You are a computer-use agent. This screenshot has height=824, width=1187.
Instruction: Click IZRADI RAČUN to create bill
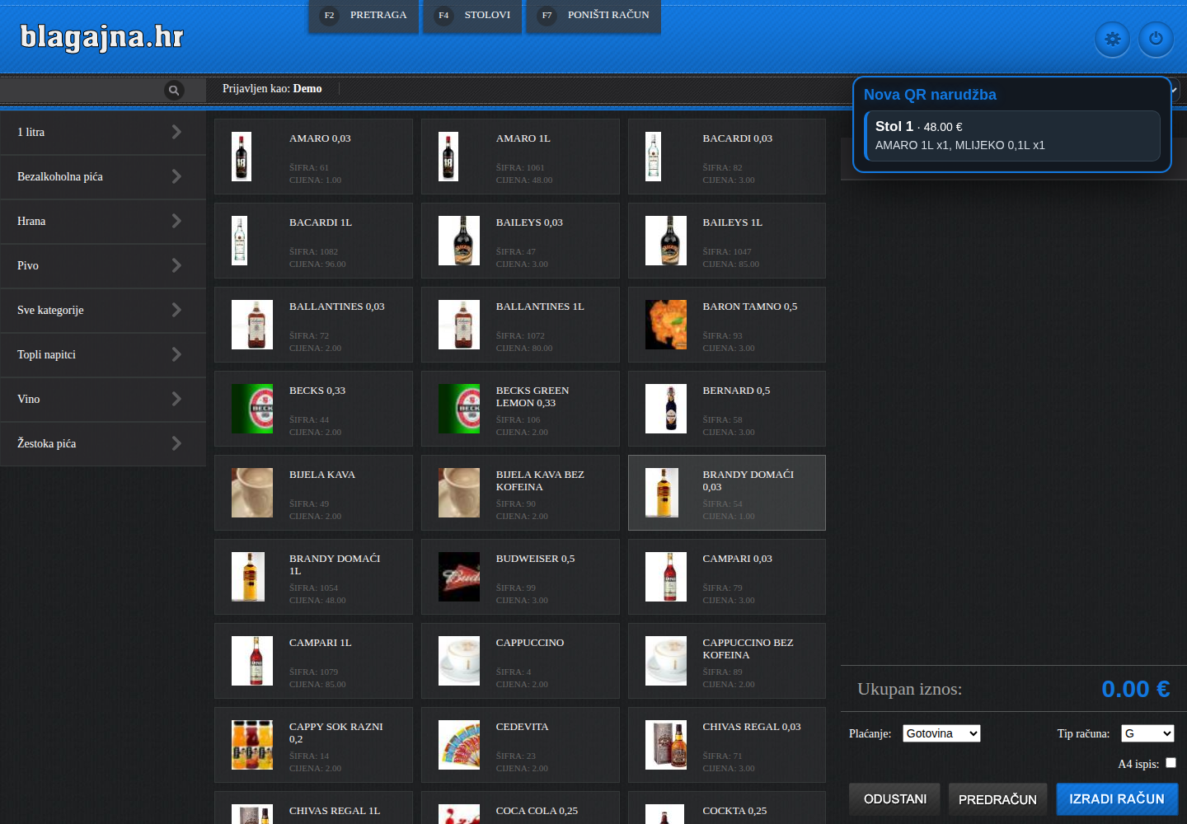click(1117, 799)
